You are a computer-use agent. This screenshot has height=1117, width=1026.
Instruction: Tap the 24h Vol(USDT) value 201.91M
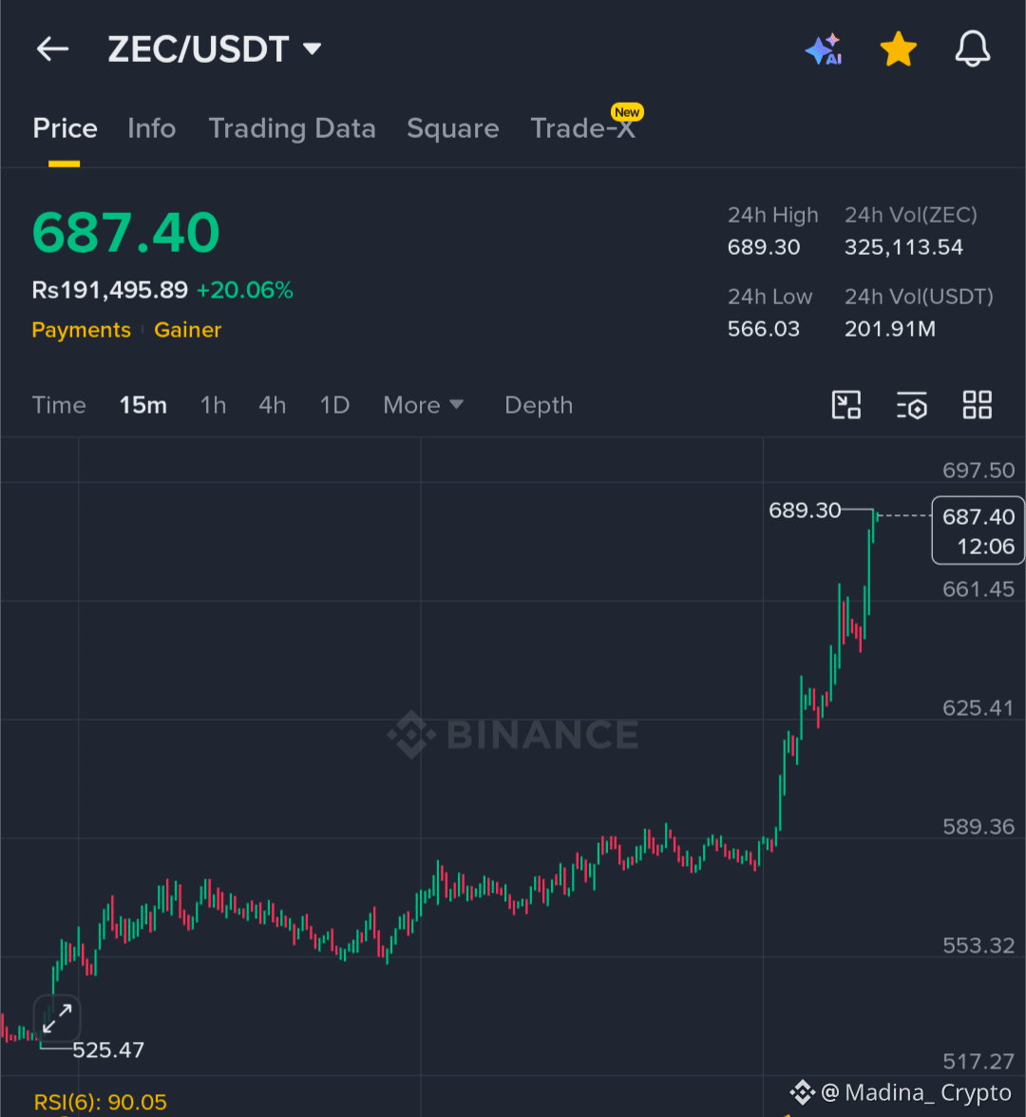pyautogui.click(x=890, y=329)
